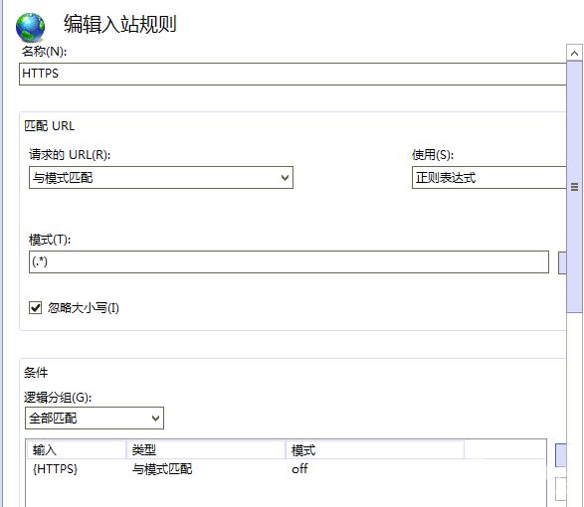Viewport: 584px width, 507px height.
Task: Click the dropdown arrow in the 与模式匹配 box
Action: pos(285,178)
